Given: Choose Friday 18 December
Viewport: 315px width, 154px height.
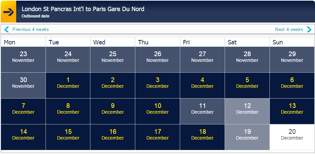Looking at the screenshot, I should pos(202,137).
